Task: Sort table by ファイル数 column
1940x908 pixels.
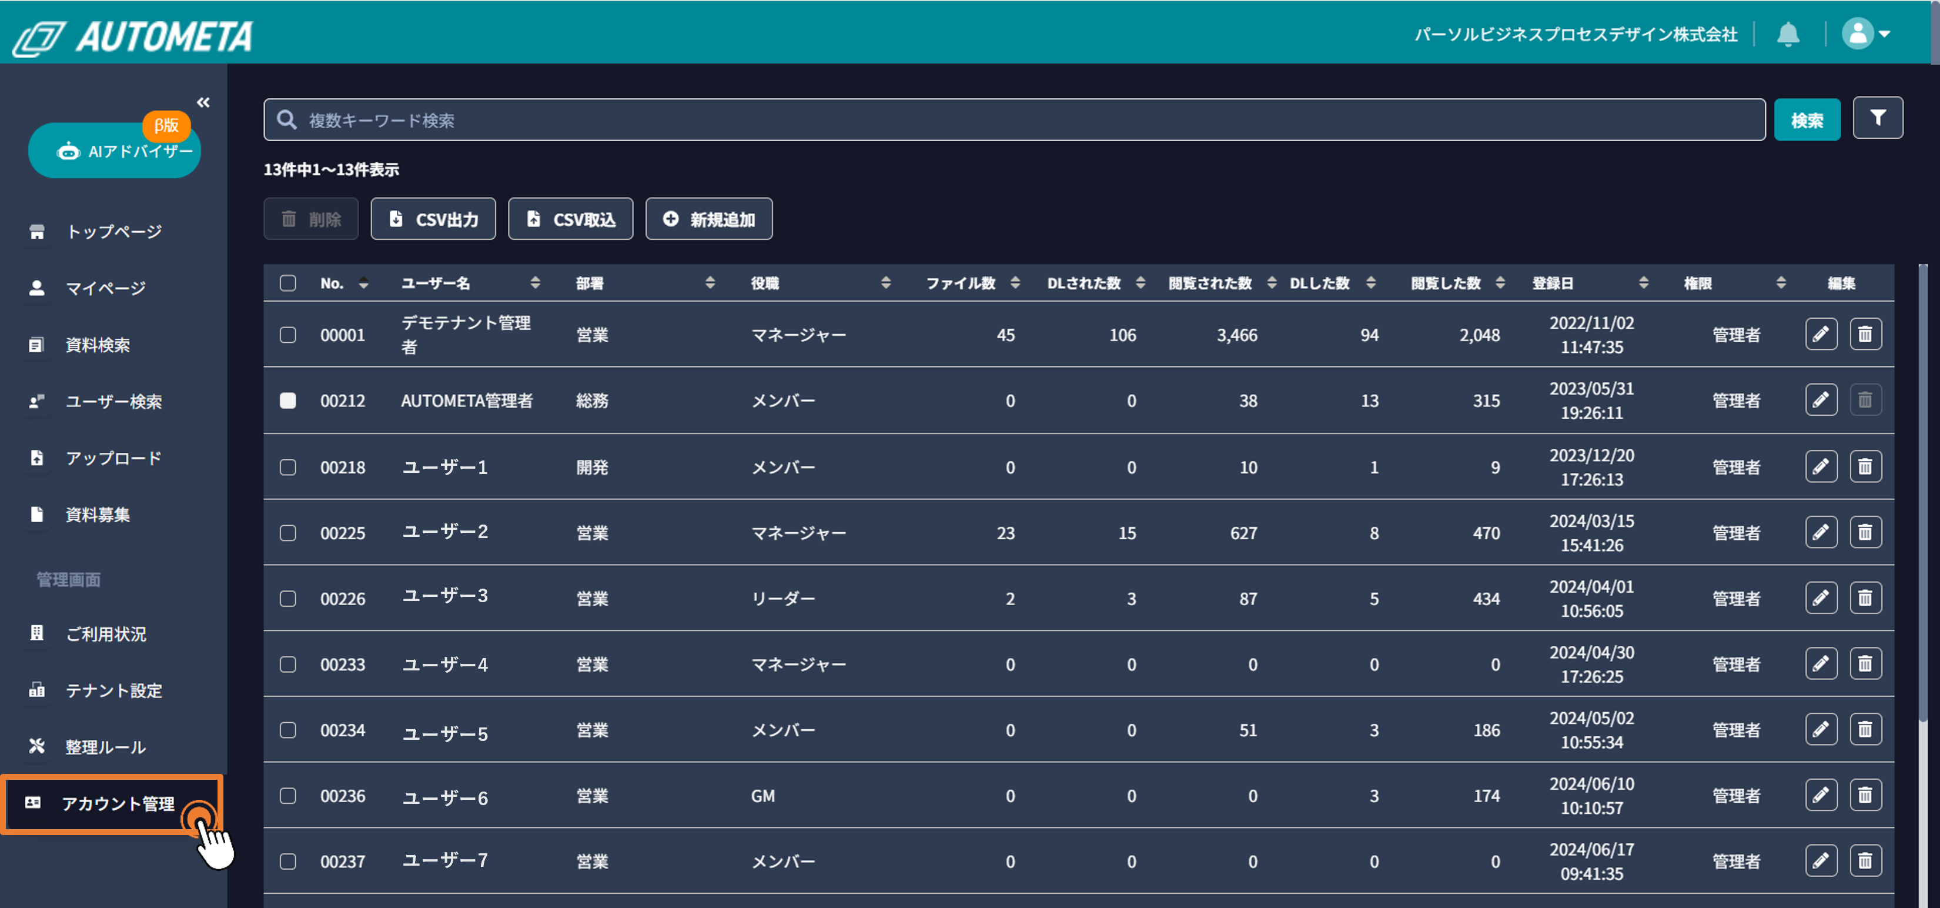Action: 1015,282
